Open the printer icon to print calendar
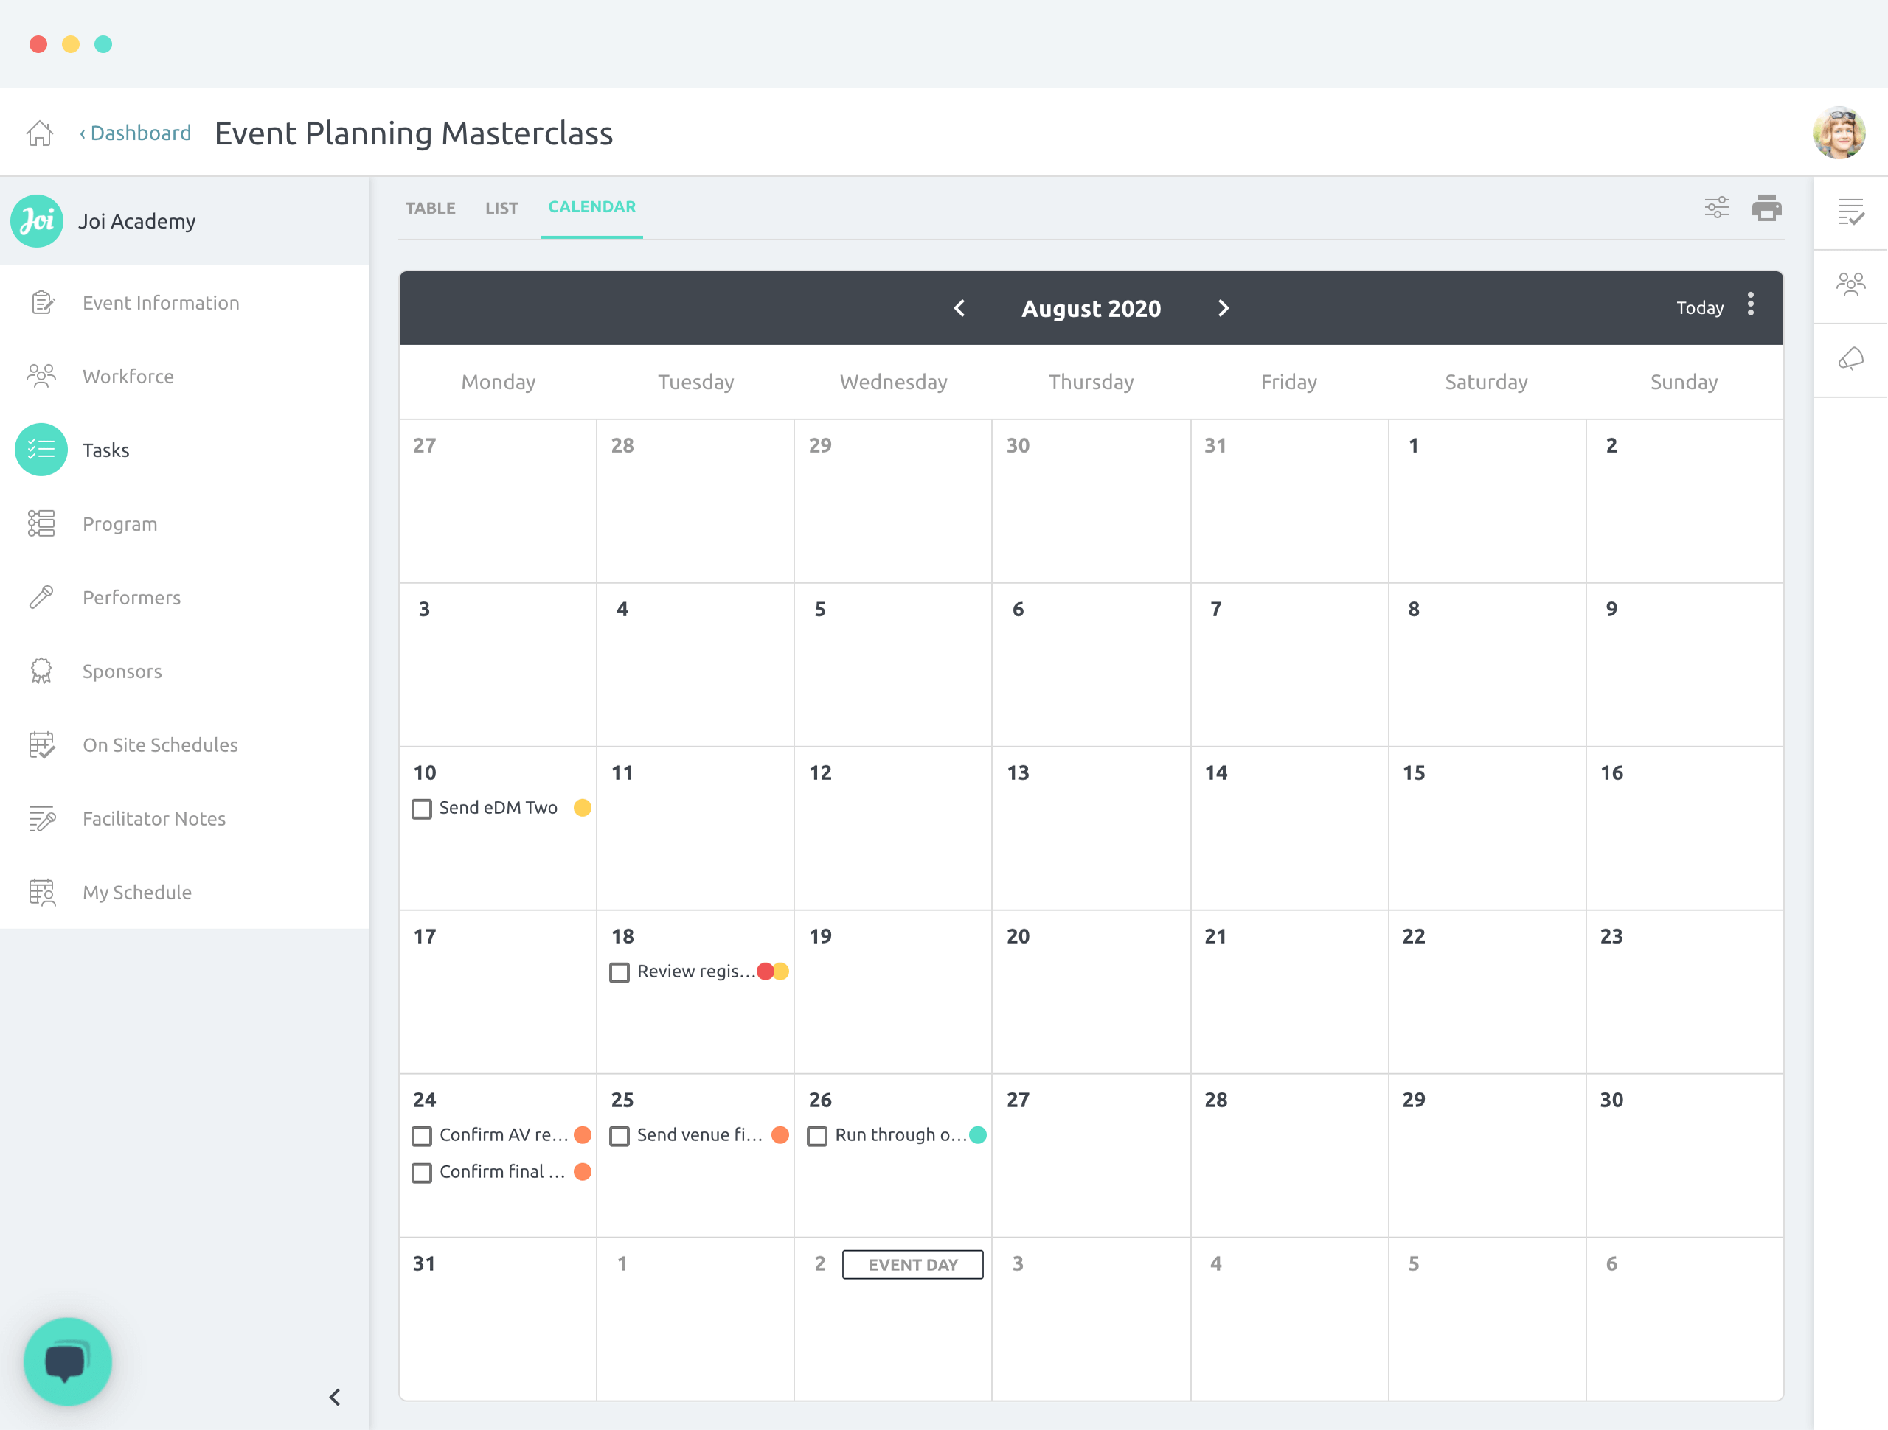The width and height of the screenshot is (1888, 1430). point(1766,207)
